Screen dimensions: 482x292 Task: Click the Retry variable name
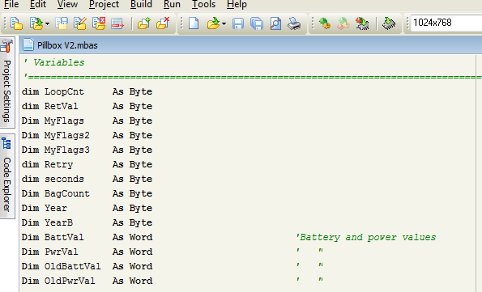(x=58, y=164)
